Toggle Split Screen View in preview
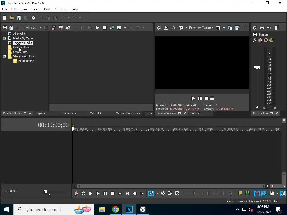The width and height of the screenshot is (287, 215). pos(181,28)
